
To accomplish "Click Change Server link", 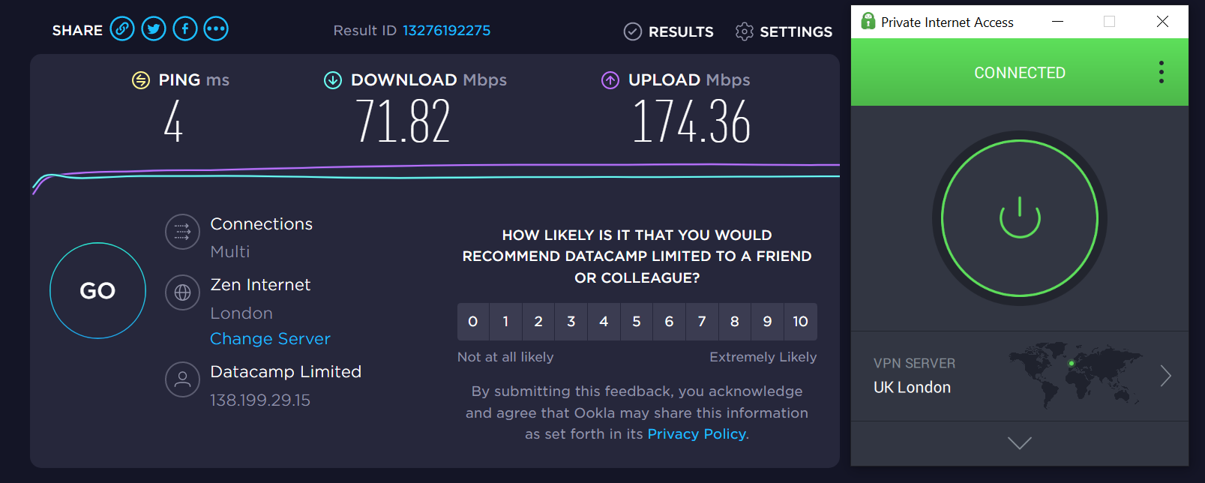I will 270,339.
